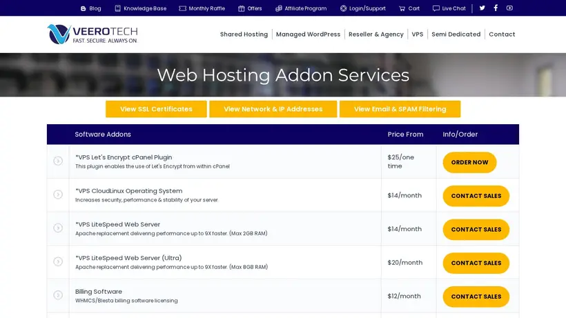Open Semi Dedicated menu
The height and width of the screenshot is (318, 566).
coord(456,34)
